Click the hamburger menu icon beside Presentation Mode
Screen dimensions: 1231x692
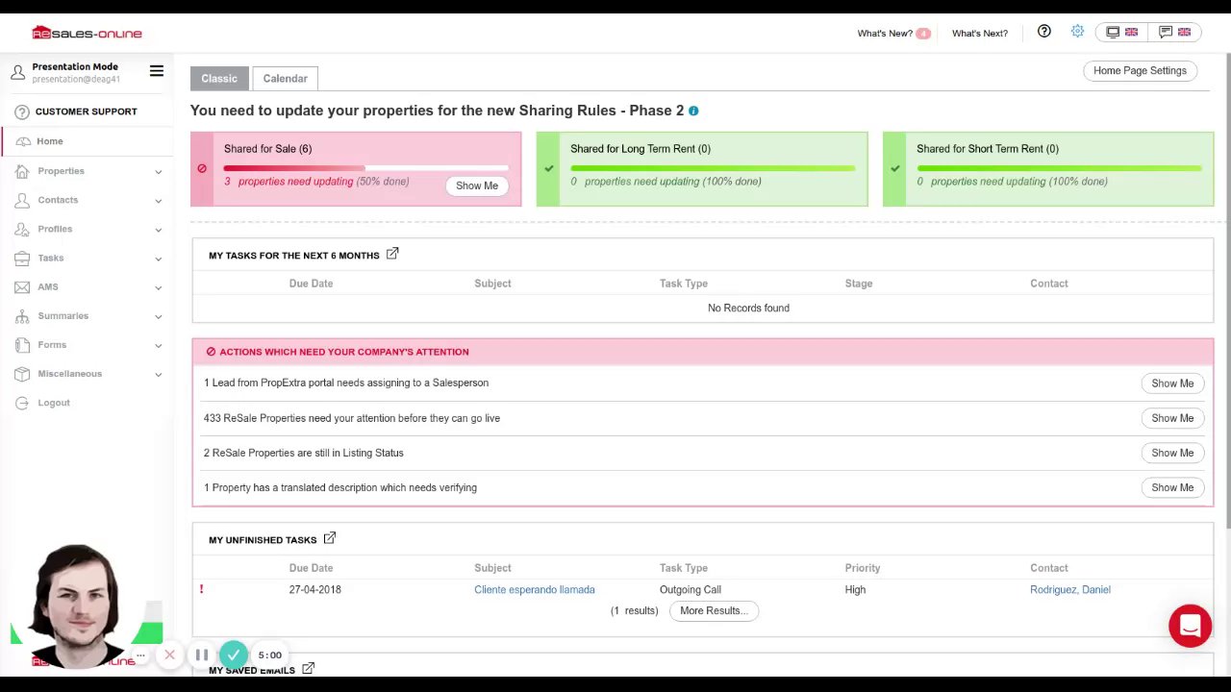[157, 71]
